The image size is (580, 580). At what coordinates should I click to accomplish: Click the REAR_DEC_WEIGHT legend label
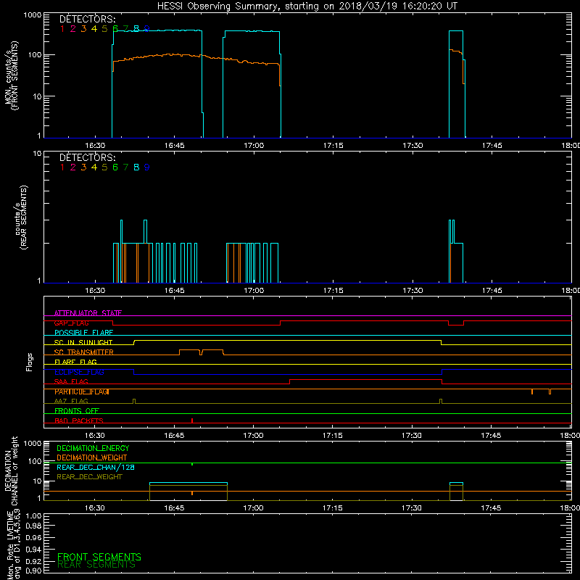pos(89,477)
